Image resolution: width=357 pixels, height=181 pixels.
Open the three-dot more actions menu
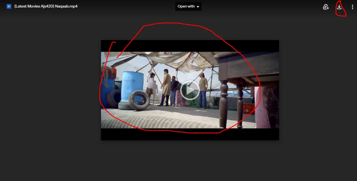click(352, 7)
